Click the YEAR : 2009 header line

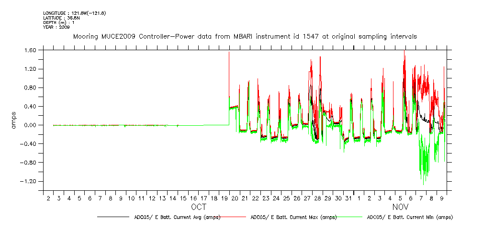56,27
